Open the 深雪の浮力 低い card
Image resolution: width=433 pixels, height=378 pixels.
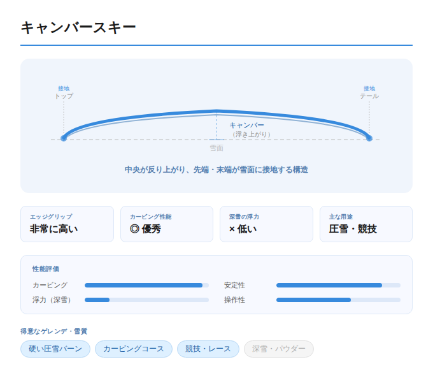click(x=266, y=224)
